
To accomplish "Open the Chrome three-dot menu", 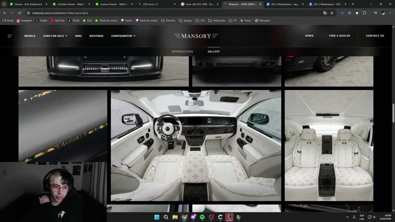I will pos(390,13).
